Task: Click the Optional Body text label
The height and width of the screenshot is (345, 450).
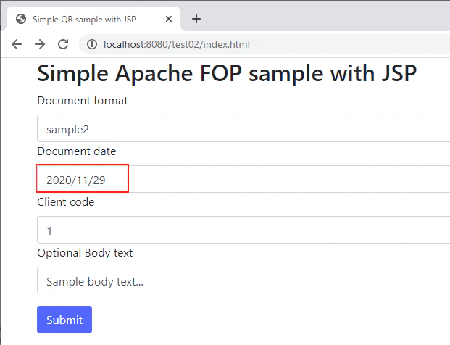Action: pos(85,253)
